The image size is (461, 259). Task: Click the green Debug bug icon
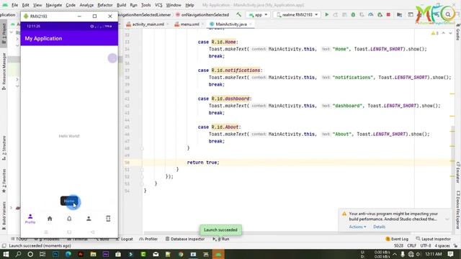(353, 14)
